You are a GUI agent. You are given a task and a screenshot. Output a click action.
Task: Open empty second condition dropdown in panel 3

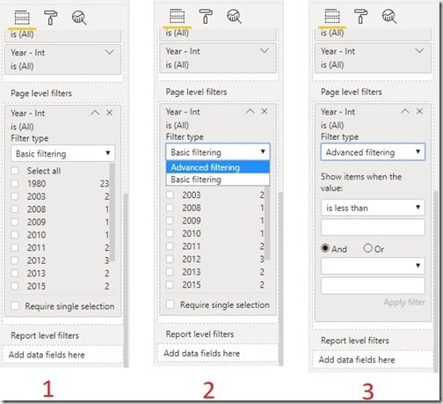[373, 266]
